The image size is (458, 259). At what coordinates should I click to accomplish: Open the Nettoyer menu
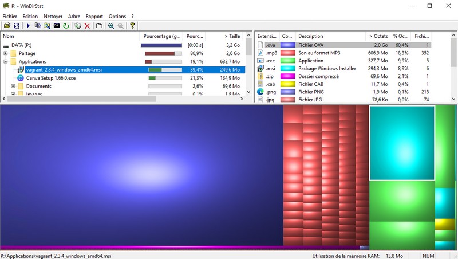[53, 17]
